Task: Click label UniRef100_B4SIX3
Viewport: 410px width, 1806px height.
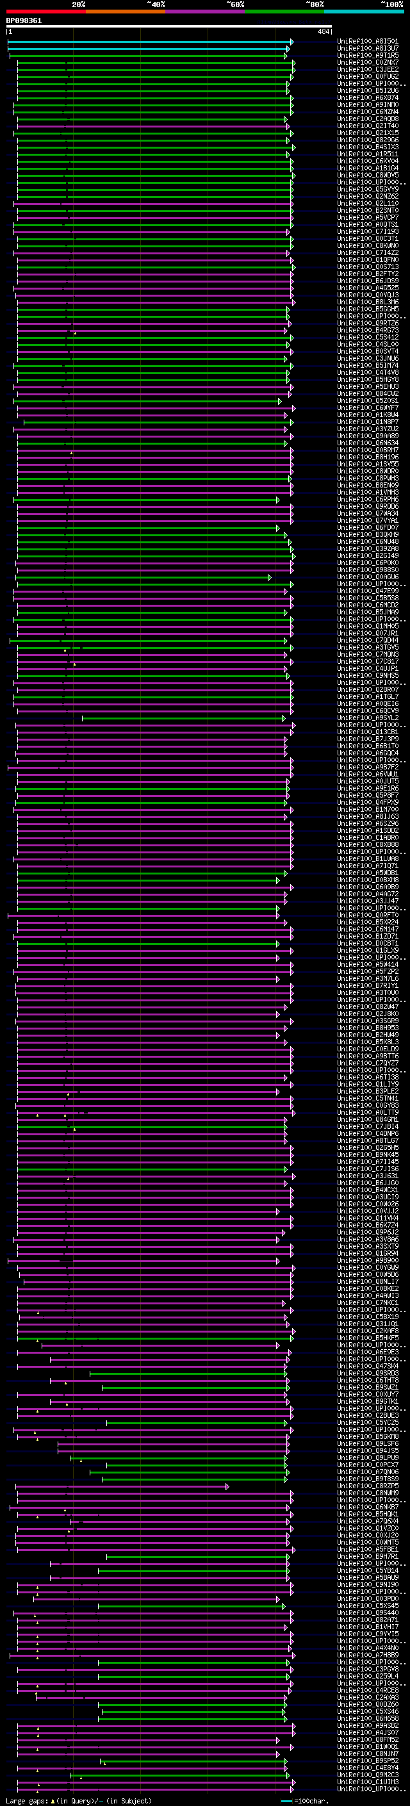Action: click(x=368, y=147)
